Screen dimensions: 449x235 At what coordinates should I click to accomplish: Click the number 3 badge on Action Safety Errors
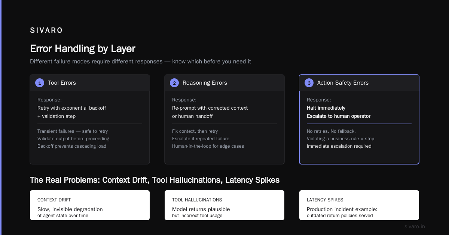309,83
